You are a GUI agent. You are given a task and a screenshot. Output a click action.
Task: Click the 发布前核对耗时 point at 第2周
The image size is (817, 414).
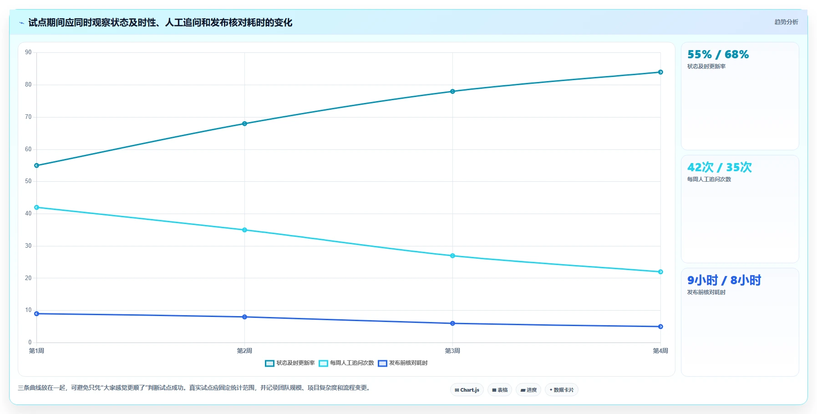244,317
